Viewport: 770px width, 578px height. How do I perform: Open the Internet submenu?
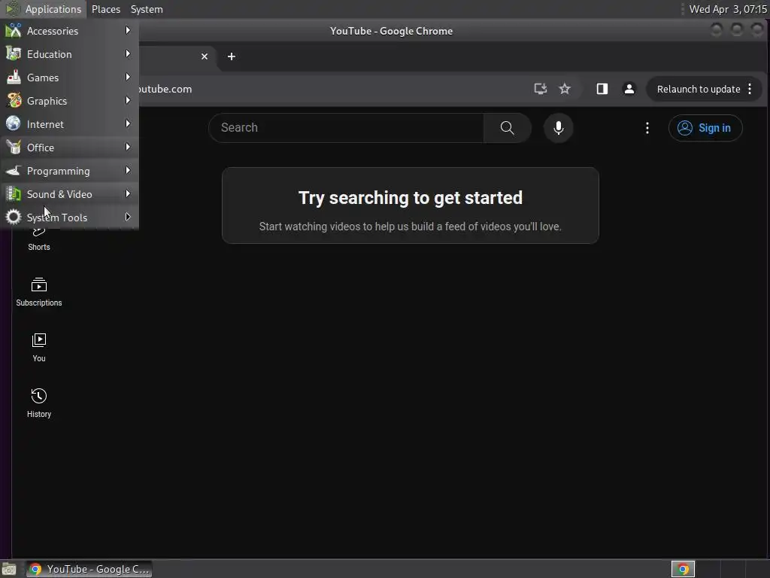point(69,124)
